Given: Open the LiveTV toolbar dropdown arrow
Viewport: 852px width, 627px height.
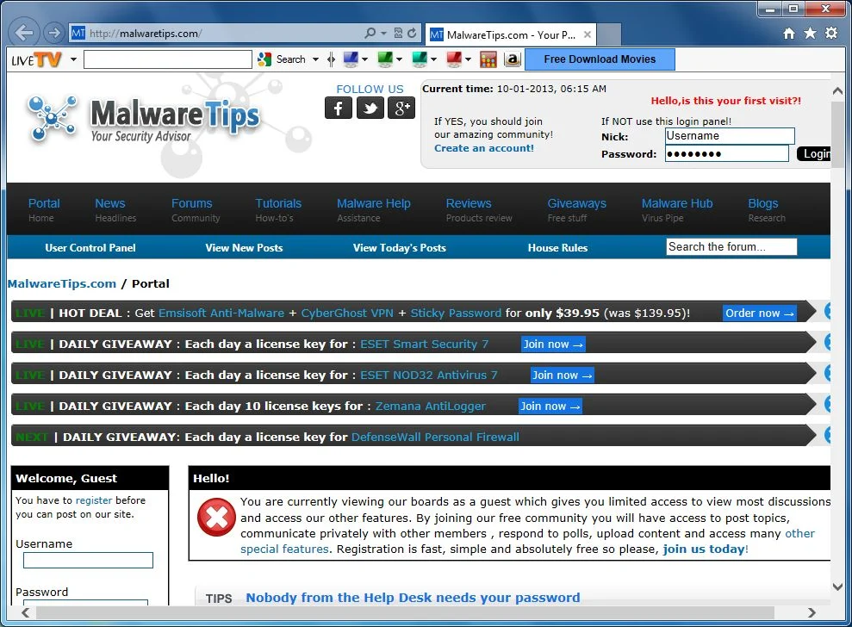Looking at the screenshot, I should coord(73,59).
